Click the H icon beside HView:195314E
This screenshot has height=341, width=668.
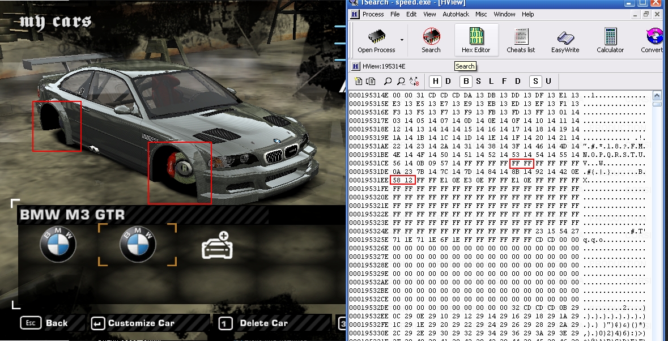[355, 66]
